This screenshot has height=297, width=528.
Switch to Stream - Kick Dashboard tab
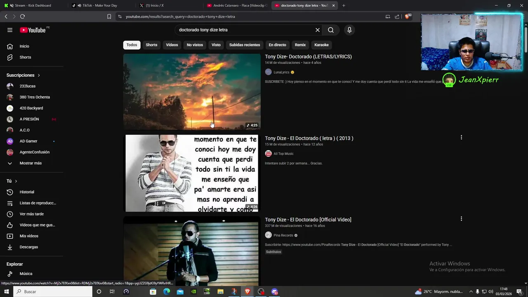tap(33, 5)
